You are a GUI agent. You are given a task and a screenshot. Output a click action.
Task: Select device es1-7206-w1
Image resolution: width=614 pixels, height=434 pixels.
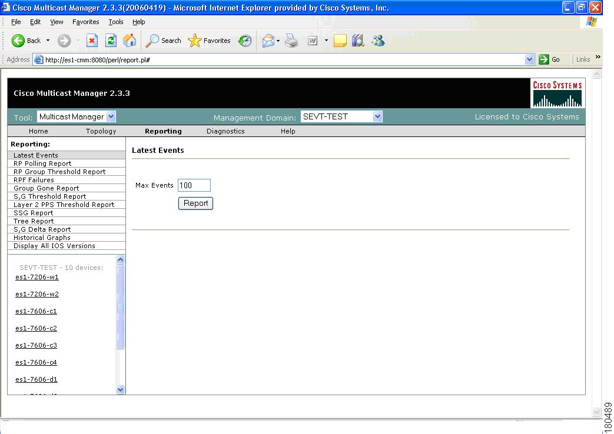point(37,277)
